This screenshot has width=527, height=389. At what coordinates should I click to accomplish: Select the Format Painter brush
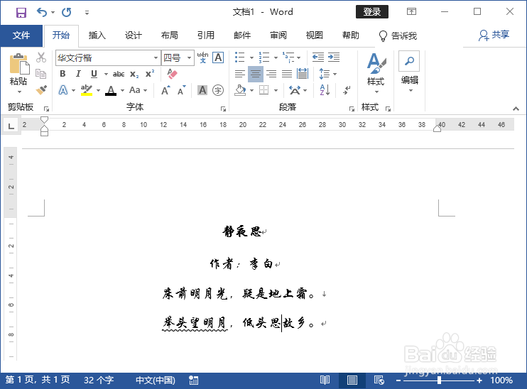[41, 89]
